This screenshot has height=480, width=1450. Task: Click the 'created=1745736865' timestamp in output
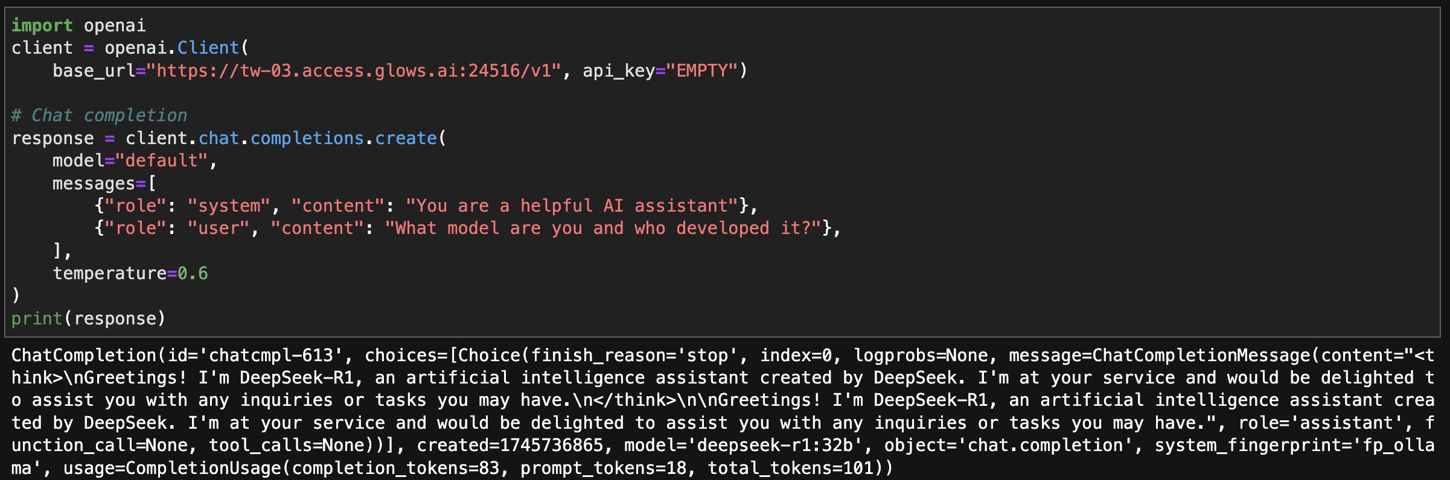(x=510, y=445)
